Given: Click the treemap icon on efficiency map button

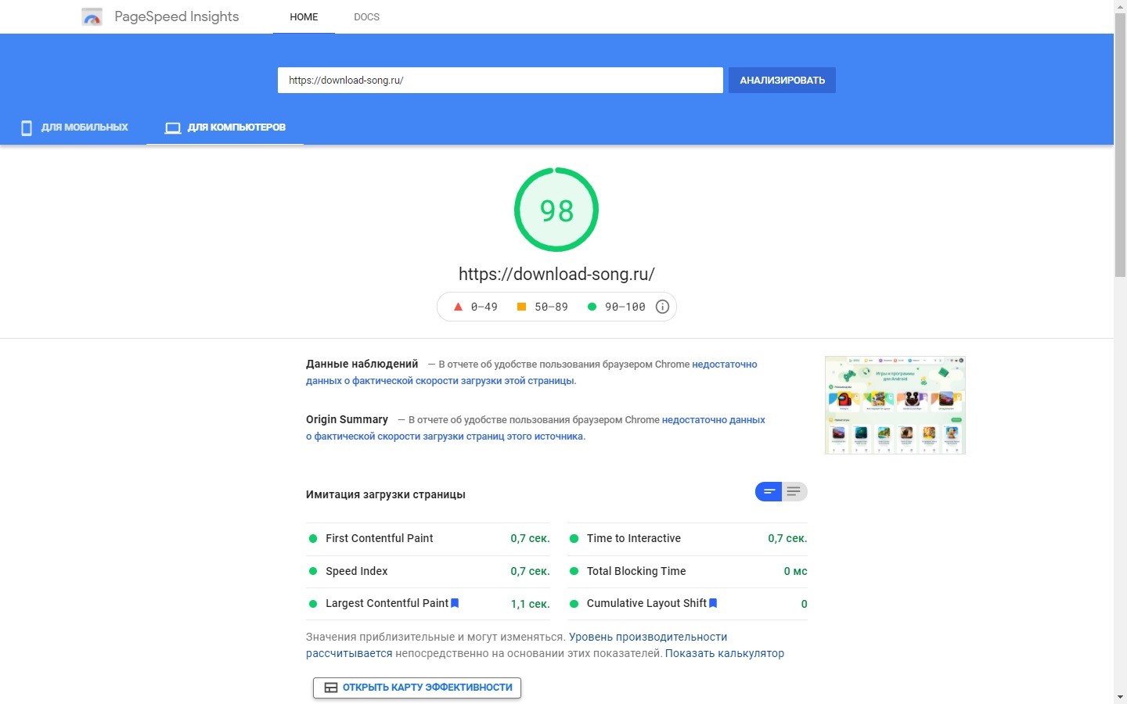Looking at the screenshot, I should click(x=331, y=688).
